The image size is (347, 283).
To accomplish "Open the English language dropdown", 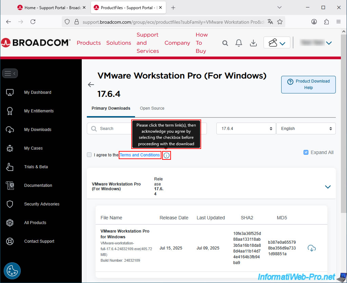I will (x=306, y=129).
